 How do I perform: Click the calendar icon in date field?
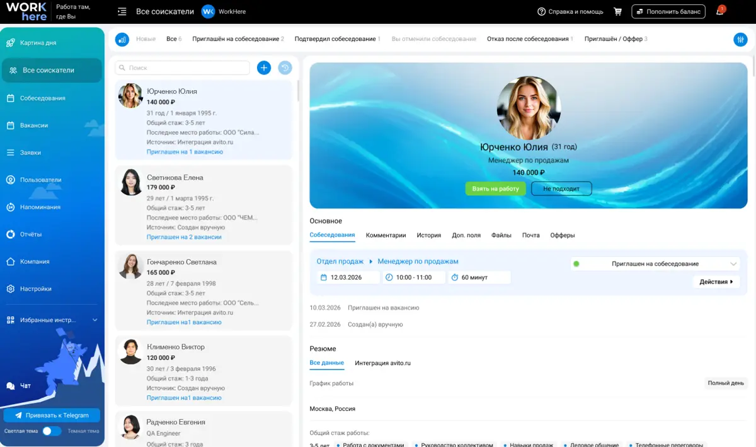tap(324, 277)
